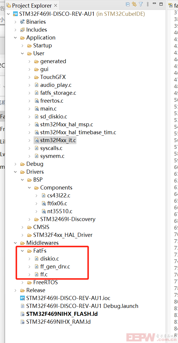Click the STM32F469NIHX_FLASH.ld linker icon
Image resolution: width=178 pixels, height=343 pixels.
point(22,314)
